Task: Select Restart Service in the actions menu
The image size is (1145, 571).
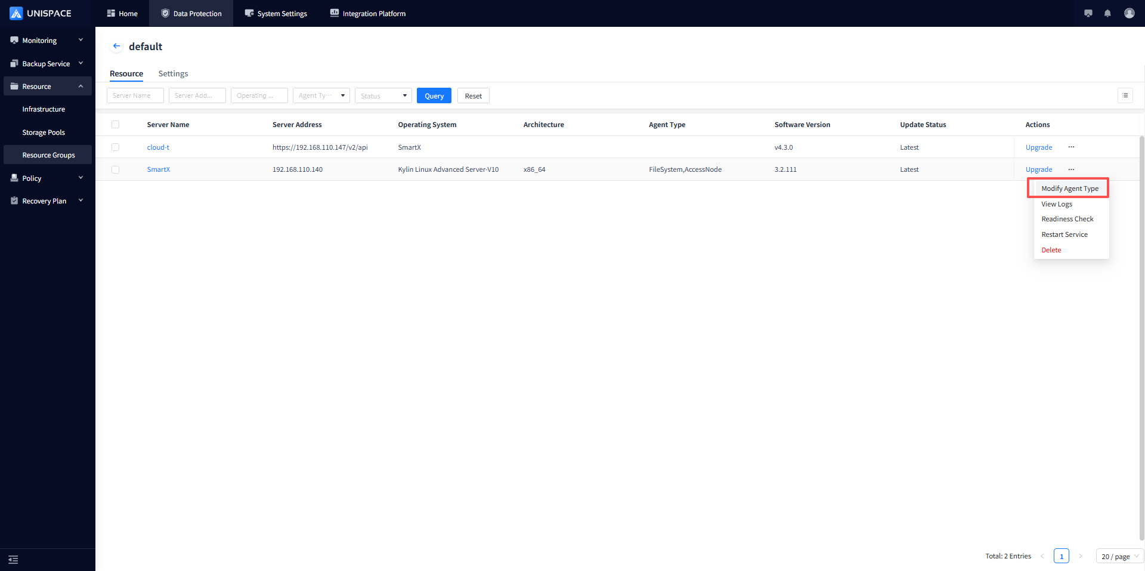Action: [1064, 234]
